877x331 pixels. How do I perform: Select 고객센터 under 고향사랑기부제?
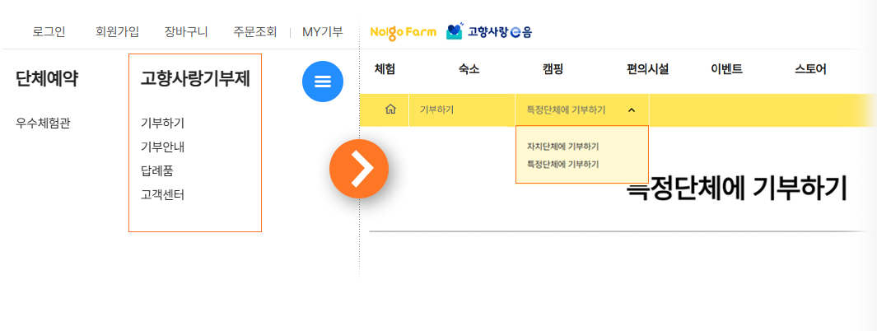163,195
